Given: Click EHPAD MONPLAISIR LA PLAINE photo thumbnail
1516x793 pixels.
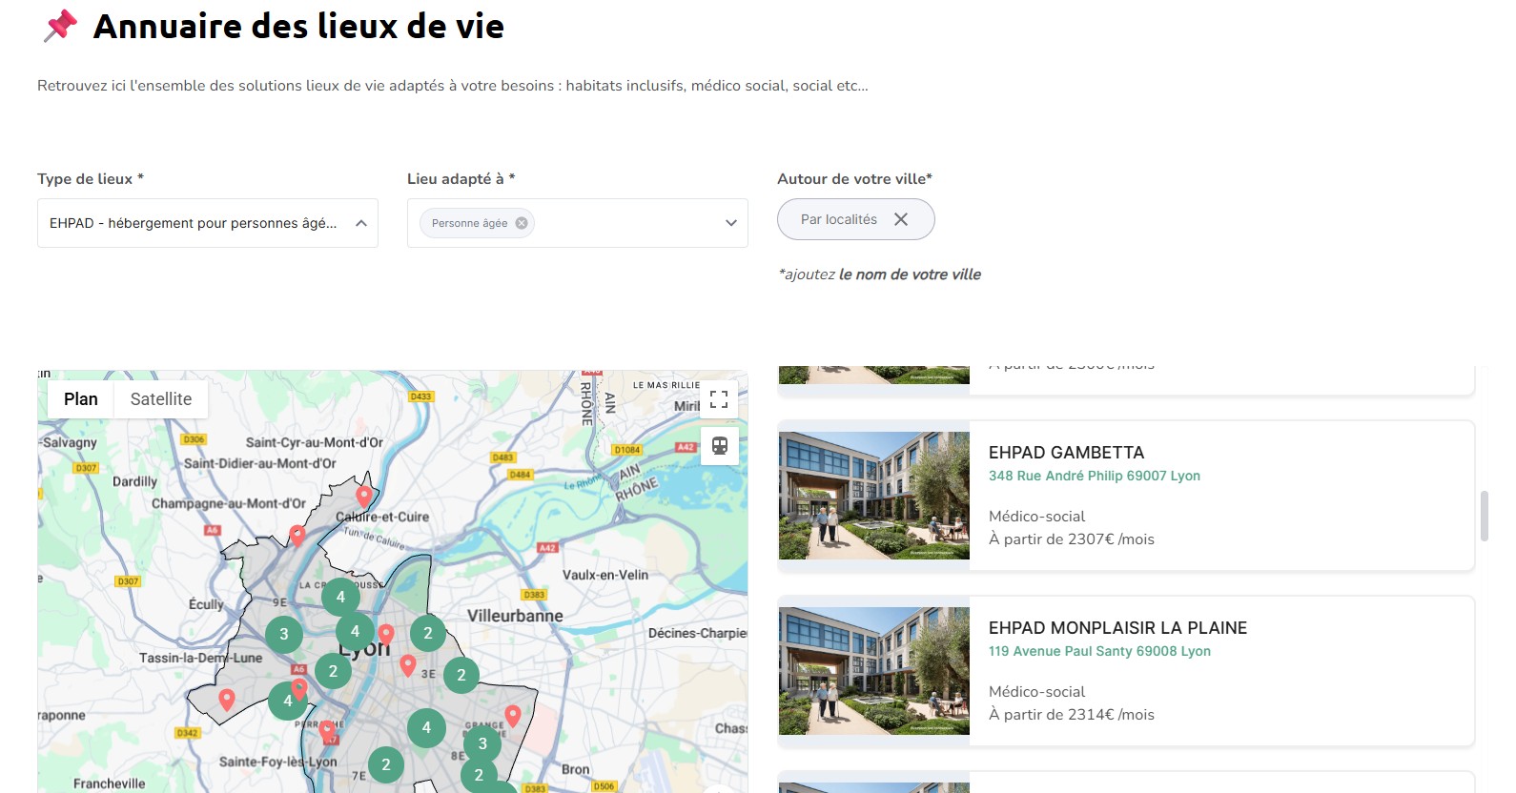Looking at the screenshot, I should point(874,671).
